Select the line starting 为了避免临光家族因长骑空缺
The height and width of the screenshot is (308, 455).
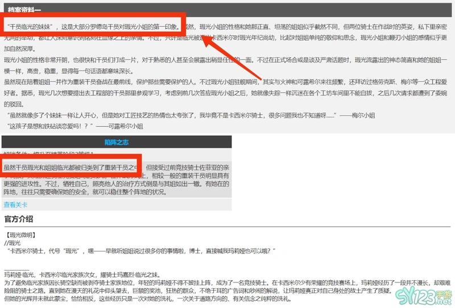tap(227, 283)
